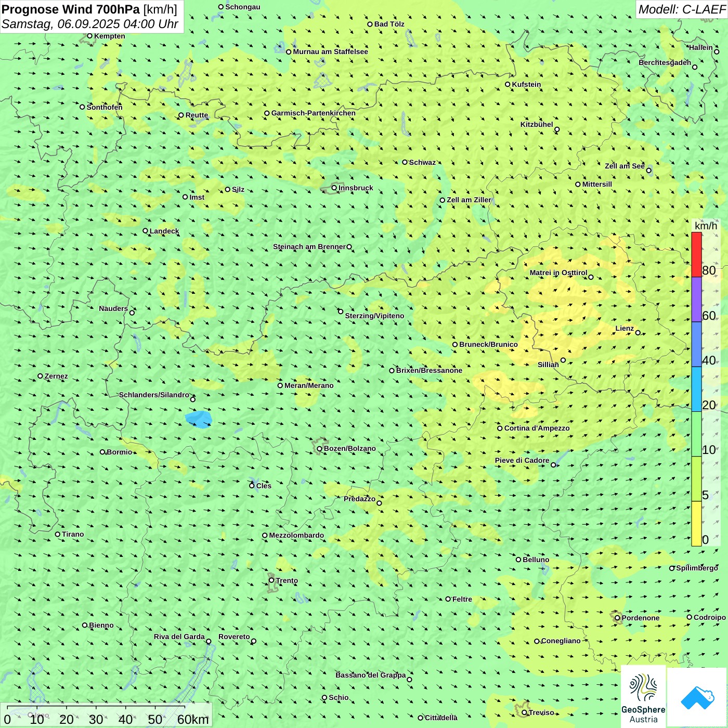Click the Kufstein city label
The height and width of the screenshot is (728, 728).
[526, 84]
